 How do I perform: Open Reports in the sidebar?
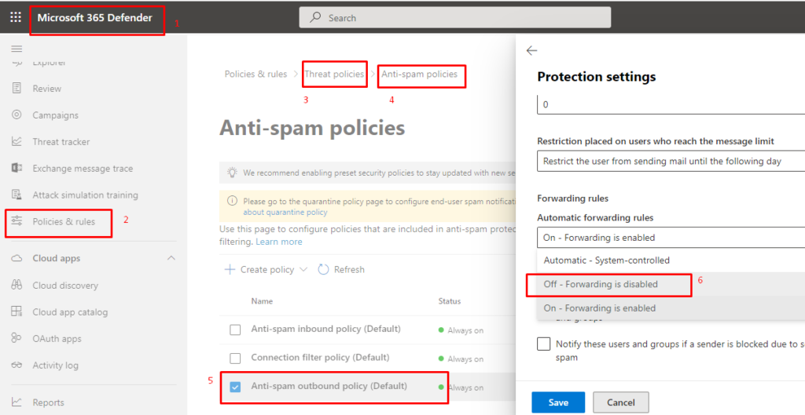[x=48, y=402]
